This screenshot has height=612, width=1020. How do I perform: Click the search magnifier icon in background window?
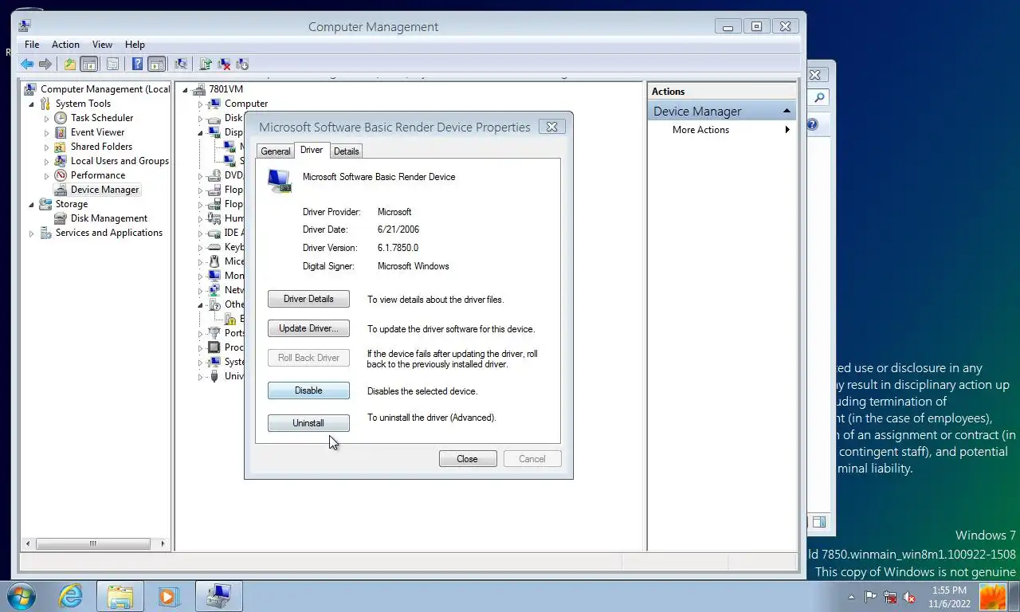tap(818, 98)
